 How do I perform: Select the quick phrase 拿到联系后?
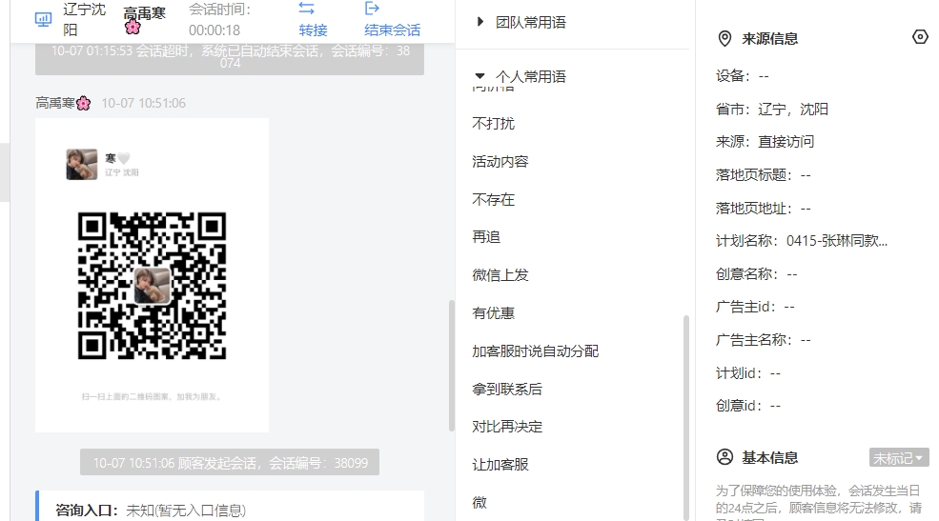coord(506,389)
